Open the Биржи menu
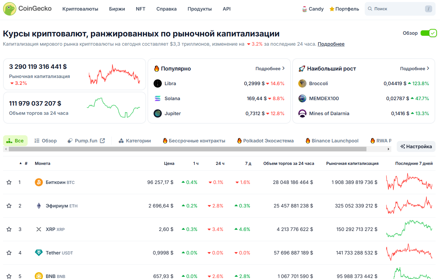 pyautogui.click(x=117, y=9)
